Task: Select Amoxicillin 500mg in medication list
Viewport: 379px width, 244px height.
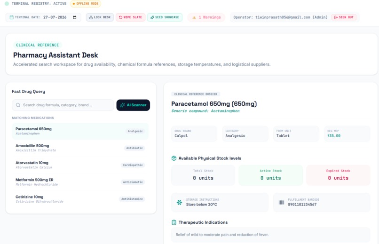Action: (80, 148)
